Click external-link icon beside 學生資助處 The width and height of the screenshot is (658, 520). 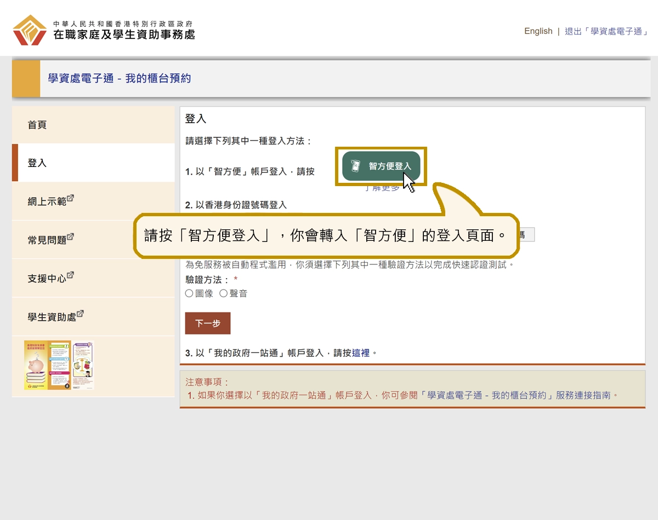pyautogui.click(x=80, y=313)
